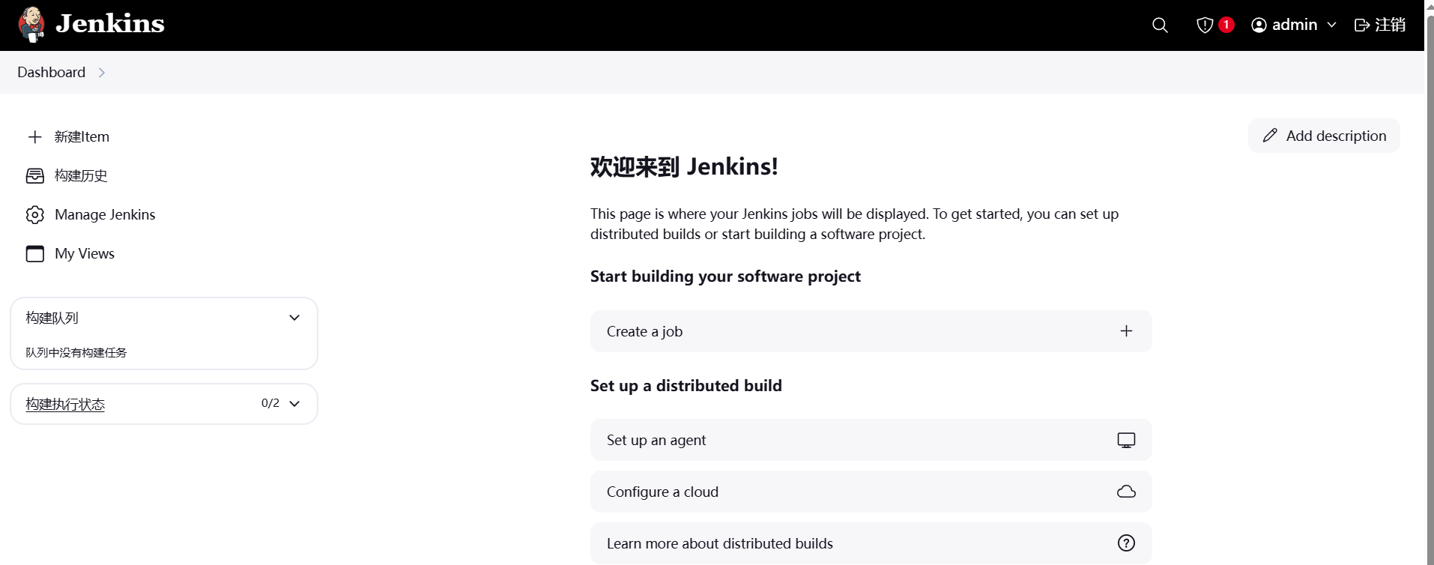
Task: Click the Jenkins title text in the header
Action: [110, 24]
